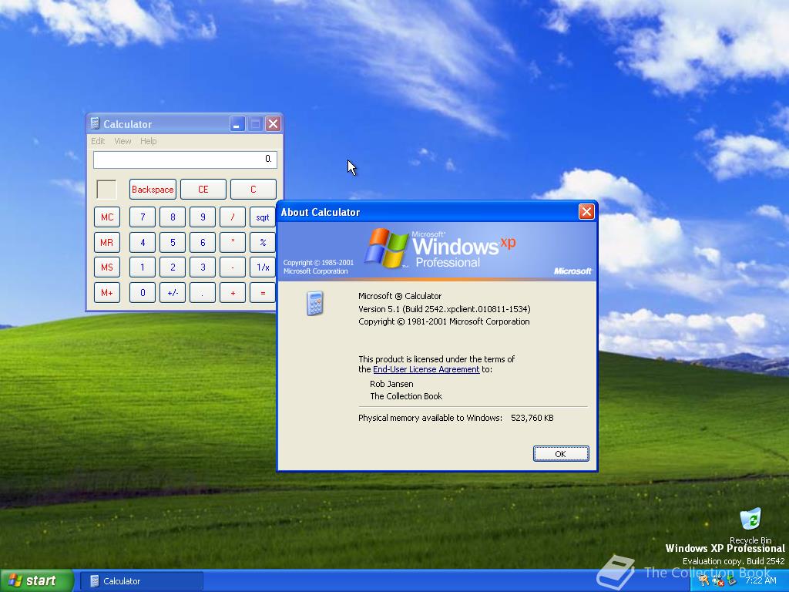Click the Backspace button in Calculator
The width and height of the screenshot is (789, 592).
153,190
